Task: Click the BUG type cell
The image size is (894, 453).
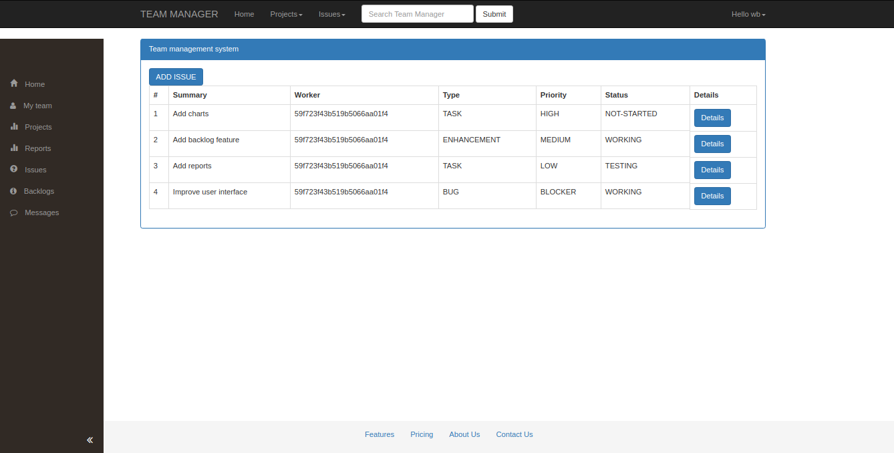Action: click(487, 196)
